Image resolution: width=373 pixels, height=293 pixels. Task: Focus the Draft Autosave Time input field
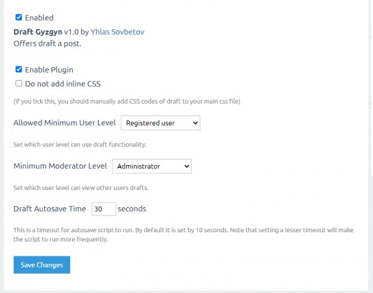102,209
